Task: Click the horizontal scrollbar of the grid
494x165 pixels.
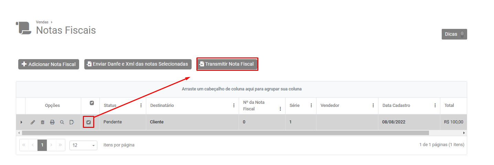Action: pos(225,133)
